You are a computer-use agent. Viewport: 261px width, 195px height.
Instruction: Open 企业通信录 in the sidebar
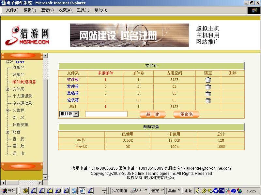[22, 103]
